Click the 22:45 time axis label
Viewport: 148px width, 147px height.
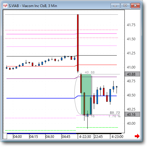[x=98, y=137]
